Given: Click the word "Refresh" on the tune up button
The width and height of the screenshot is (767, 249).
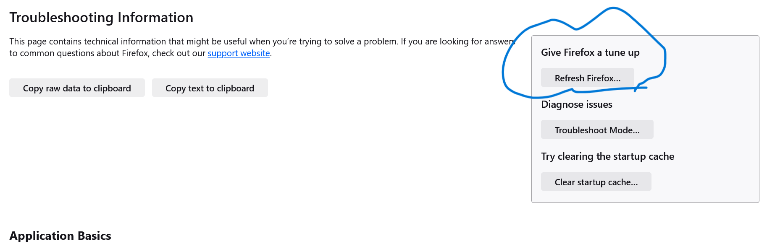Looking at the screenshot, I should 569,78.
